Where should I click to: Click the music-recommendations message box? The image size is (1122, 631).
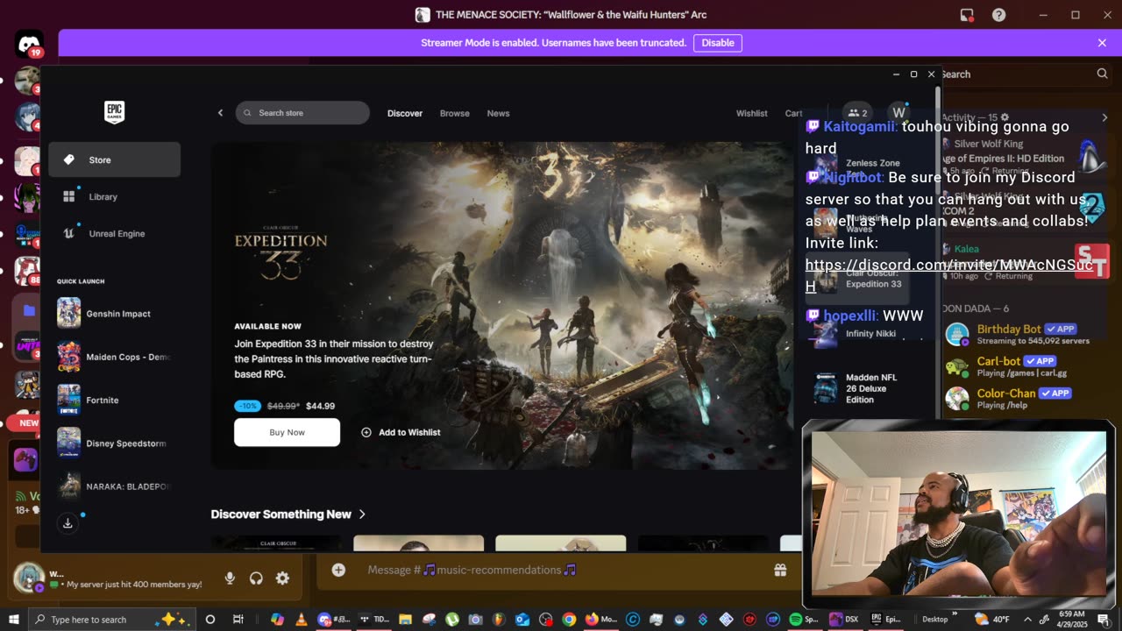pyautogui.click(x=561, y=570)
